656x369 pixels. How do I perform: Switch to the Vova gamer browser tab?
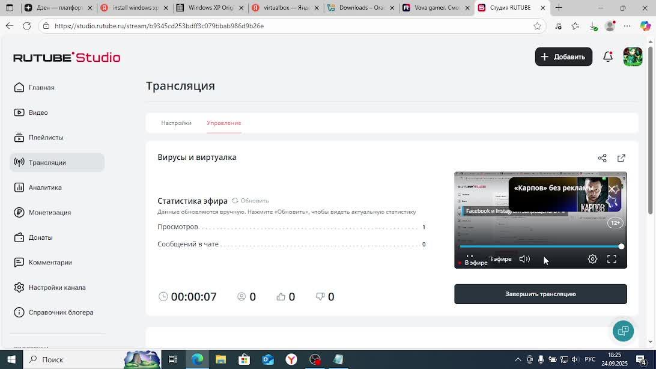(x=437, y=8)
